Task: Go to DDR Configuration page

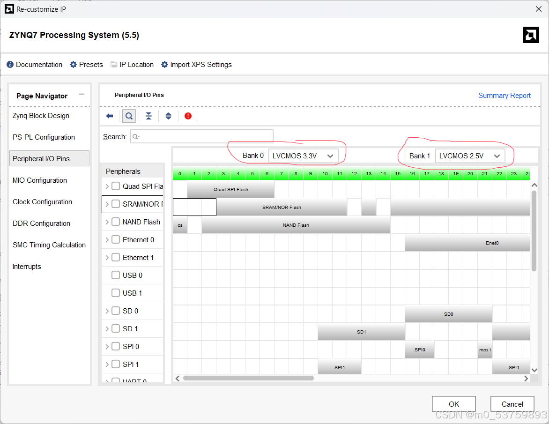Action: (x=41, y=223)
